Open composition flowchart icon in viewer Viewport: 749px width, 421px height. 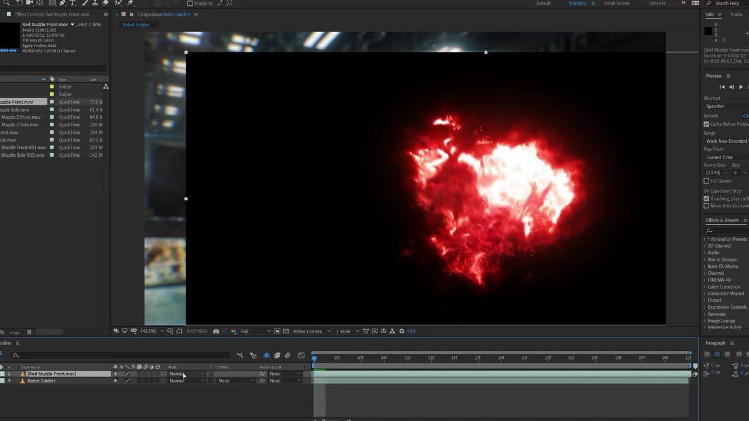coord(392,331)
